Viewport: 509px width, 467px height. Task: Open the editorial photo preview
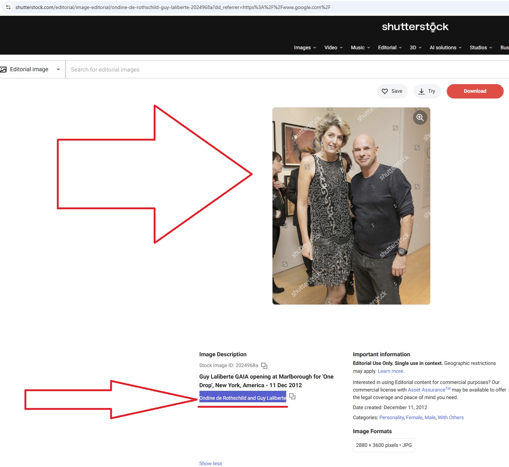pyautogui.click(x=351, y=206)
